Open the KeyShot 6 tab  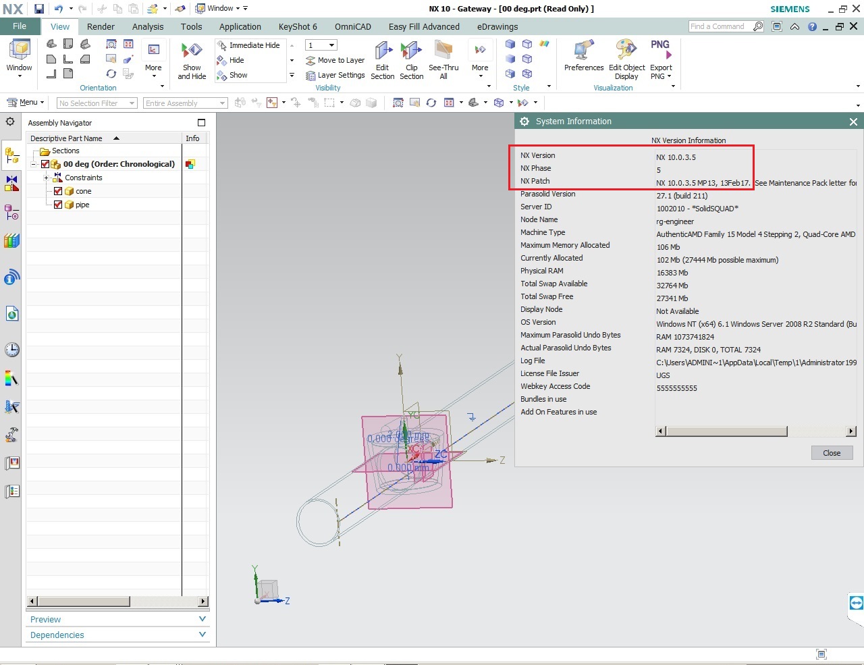pyautogui.click(x=298, y=26)
